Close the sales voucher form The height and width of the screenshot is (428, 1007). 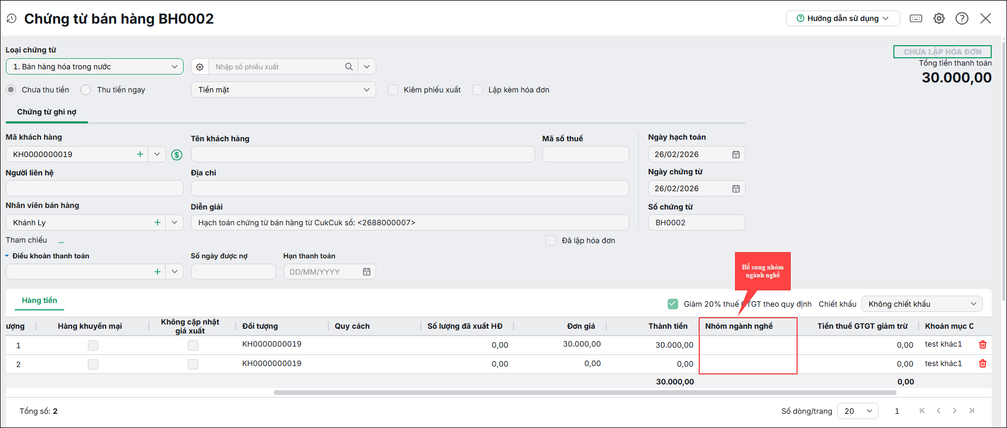click(x=985, y=18)
